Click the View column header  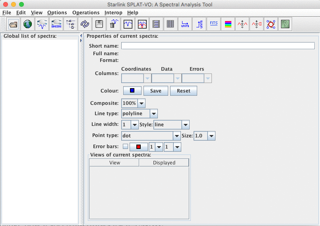click(x=114, y=162)
